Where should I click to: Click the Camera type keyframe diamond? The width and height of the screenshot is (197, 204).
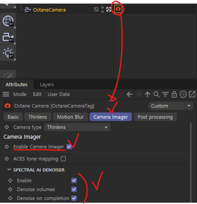tap(7, 127)
